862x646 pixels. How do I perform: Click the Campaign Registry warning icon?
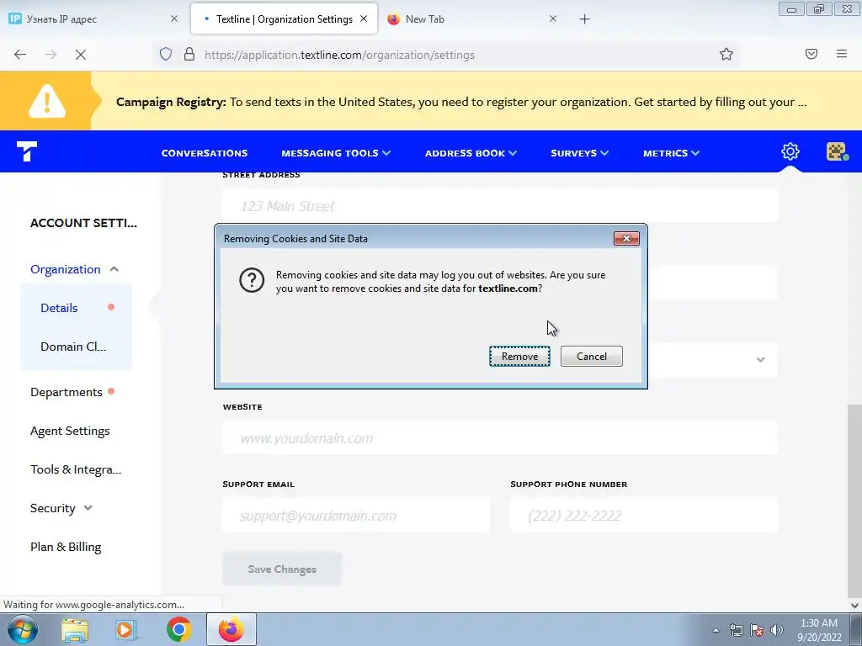click(x=47, y=102)
